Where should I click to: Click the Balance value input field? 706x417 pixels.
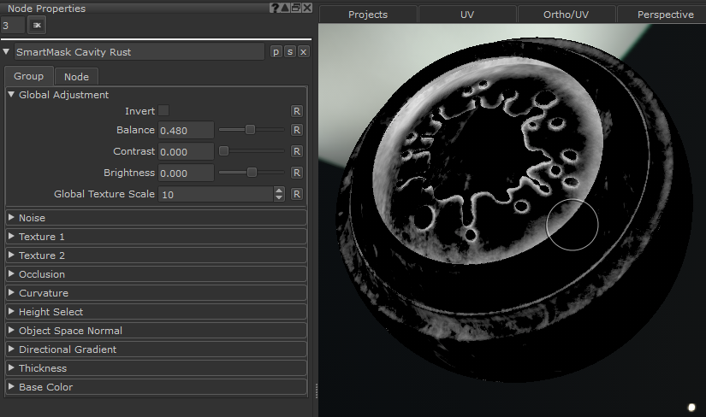pyautogui.click(x=186, y=131)
